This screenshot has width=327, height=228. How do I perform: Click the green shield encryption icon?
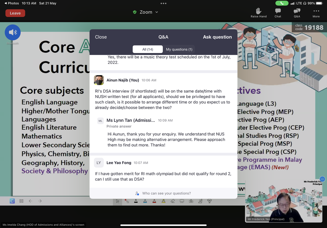(135, 12)
